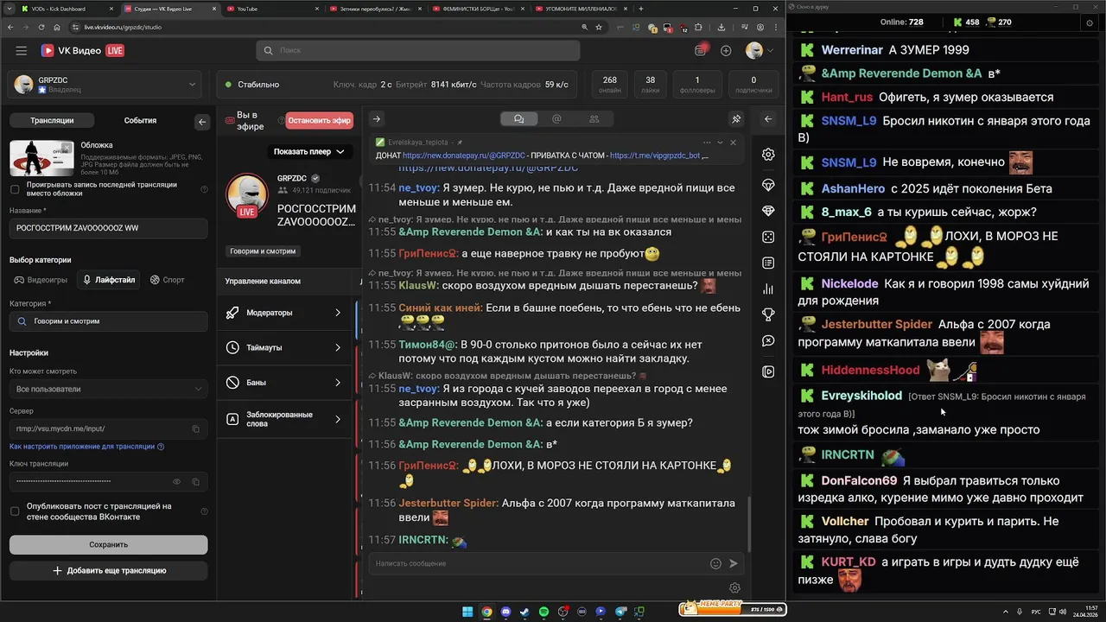
Task: Toggle the pin icon above chat
Action: click(736, 119)
